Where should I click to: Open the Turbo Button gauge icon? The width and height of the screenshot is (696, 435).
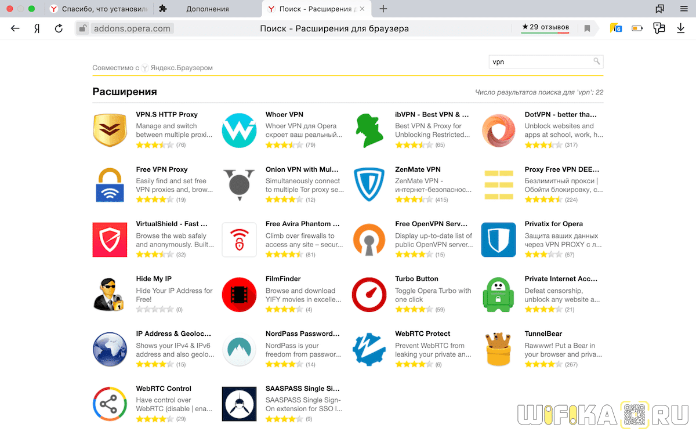(x=368, y=295)
